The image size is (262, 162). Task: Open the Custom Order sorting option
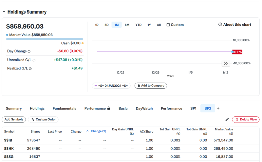44,120
